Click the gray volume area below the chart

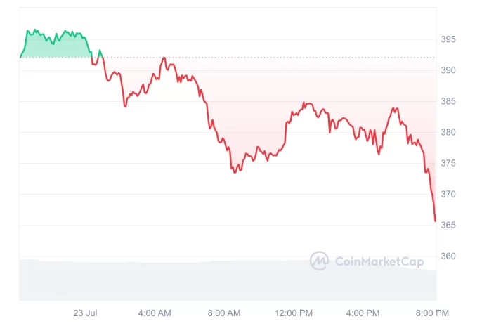pos(211,281)
